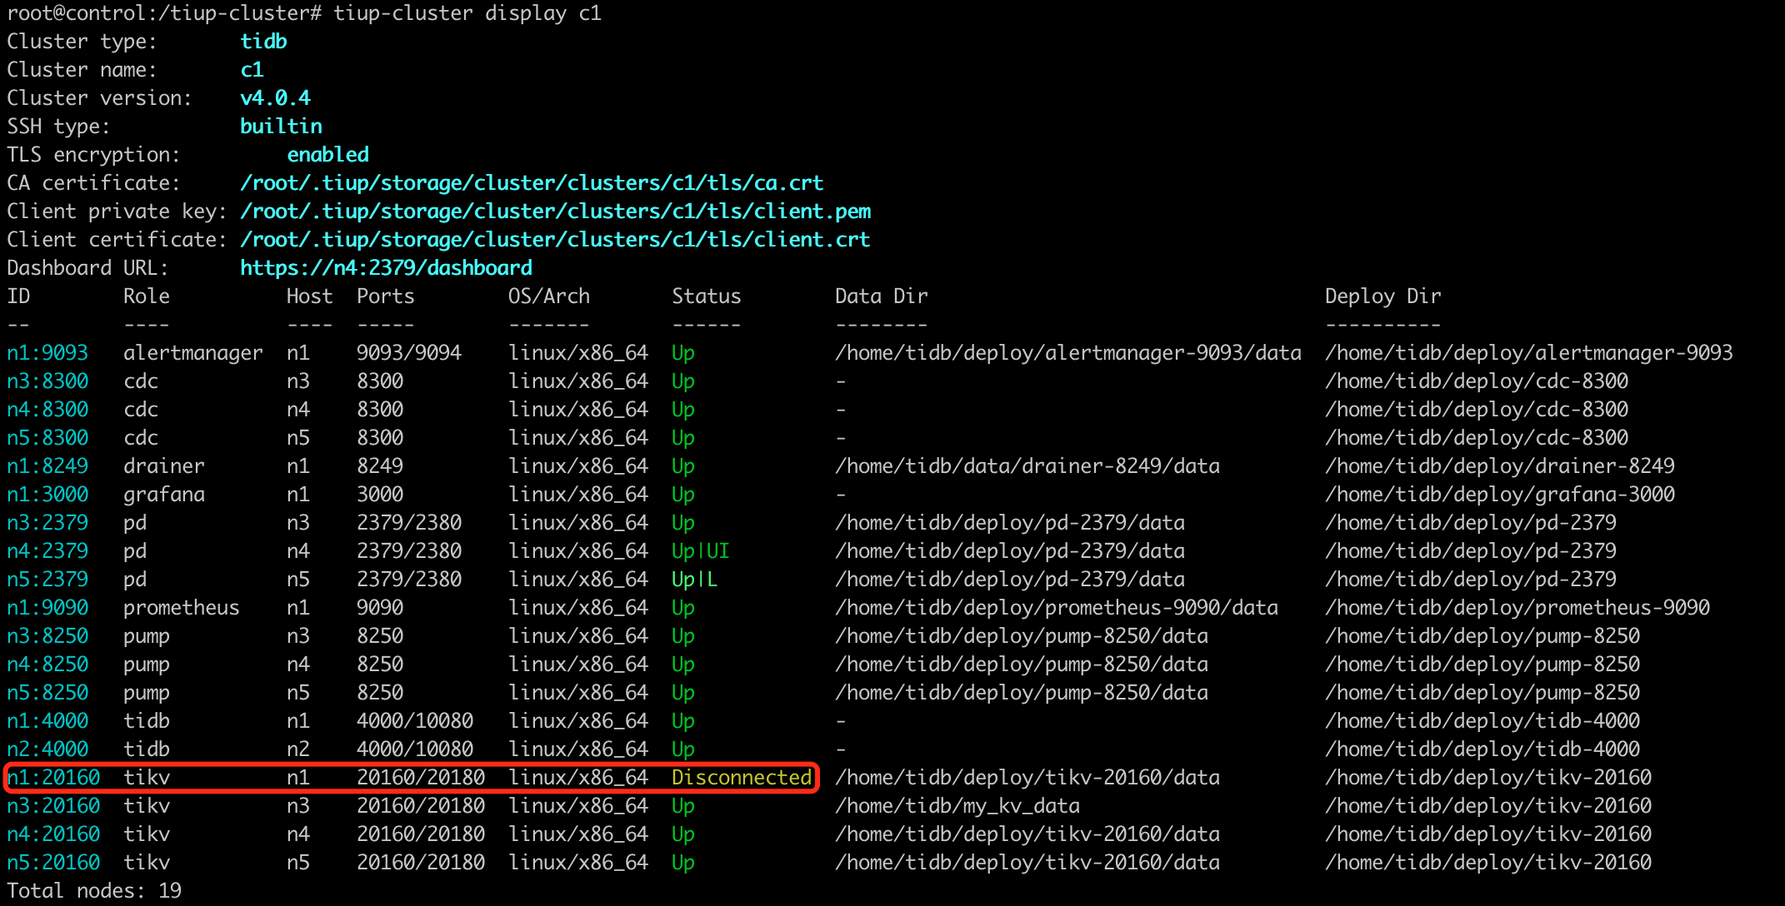Select the node ID 'n1:9093'
1785x906 pixels.
(47, 353)
